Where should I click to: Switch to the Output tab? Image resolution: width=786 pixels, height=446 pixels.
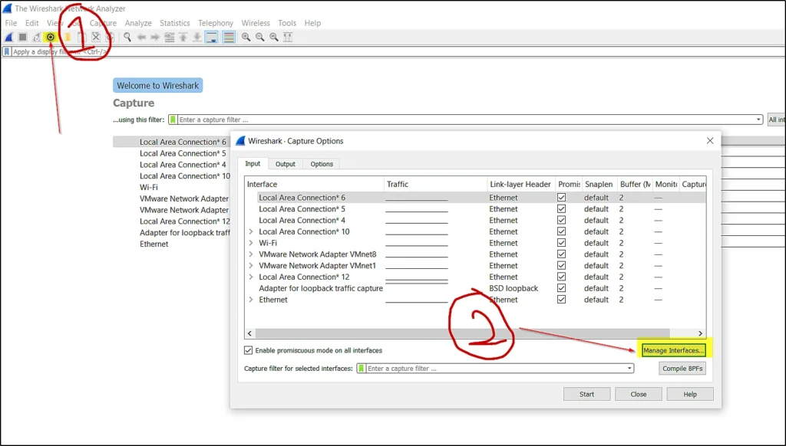coord(286,164)
